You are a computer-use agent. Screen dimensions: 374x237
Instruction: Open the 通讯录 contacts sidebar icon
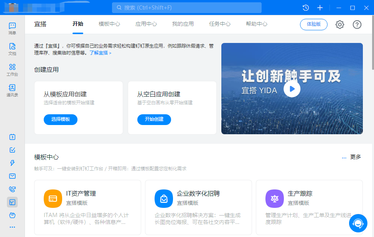pos(12,91)
